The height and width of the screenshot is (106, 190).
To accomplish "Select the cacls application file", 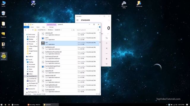I will (70, 39).
